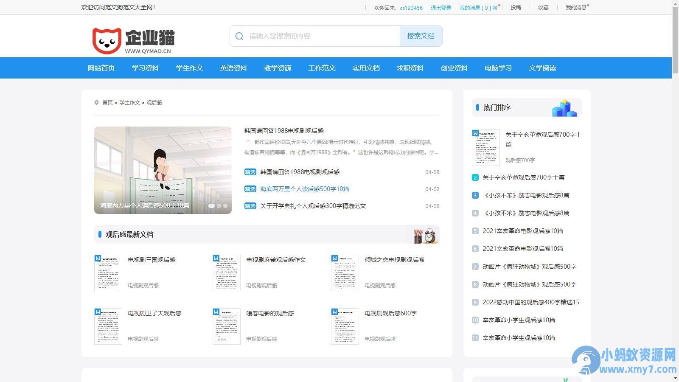Open 《小孩不笨》励志电影观后感8篇 rank 3

click(x=526, y=195)
